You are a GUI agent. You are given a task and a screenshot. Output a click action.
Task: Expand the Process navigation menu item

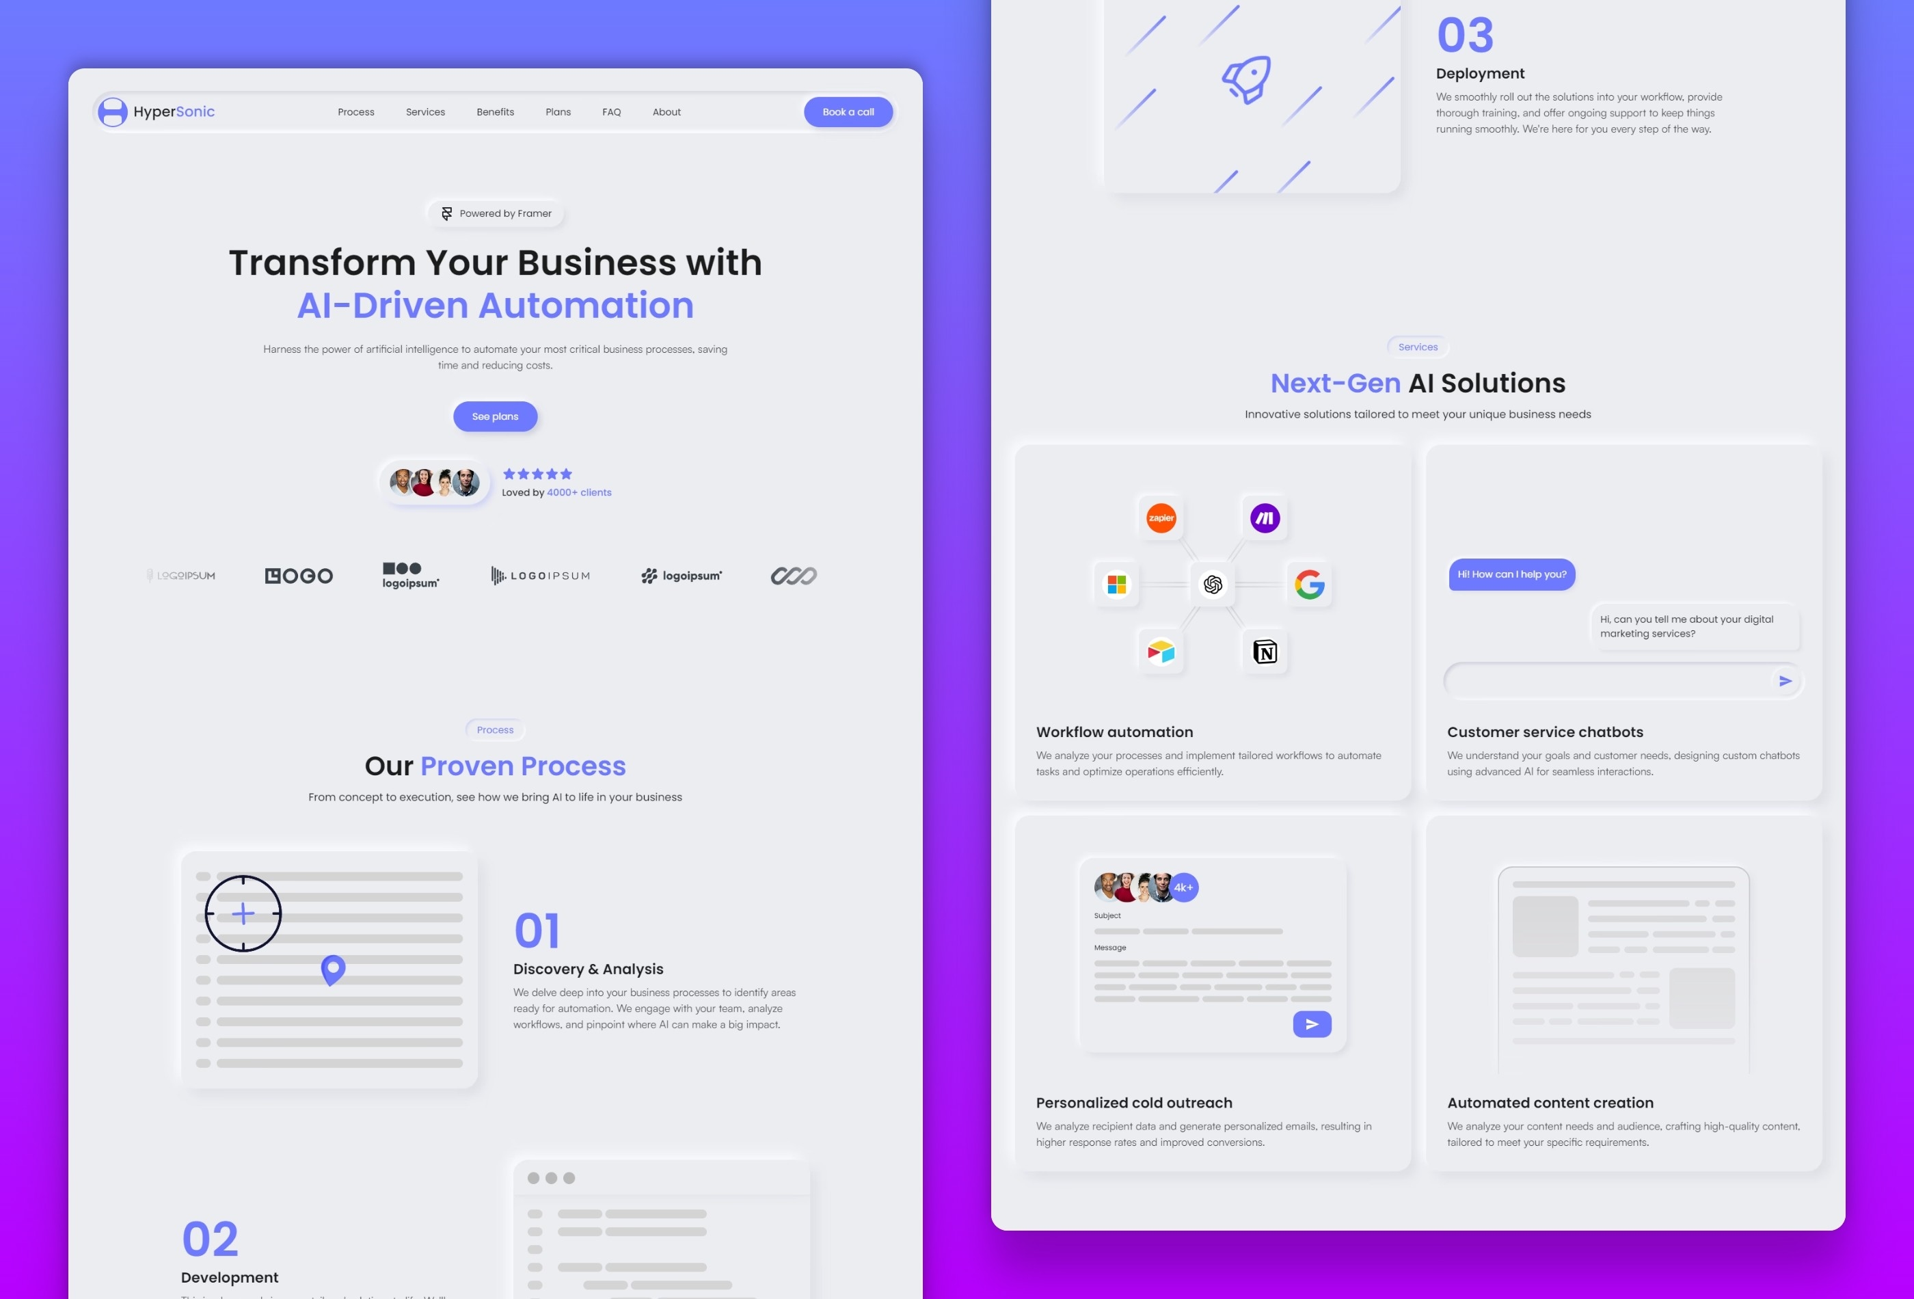(x=355, y=111)
